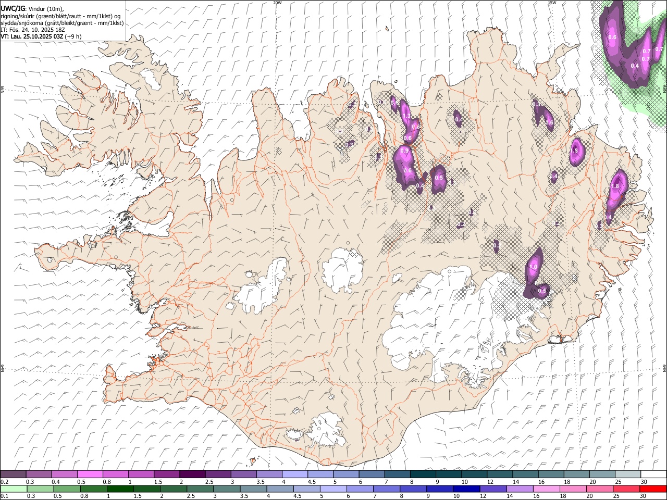
Task: Pick deep navy blue swatch between 10 and 12, lower legend
Action: [x=467, y=489]
